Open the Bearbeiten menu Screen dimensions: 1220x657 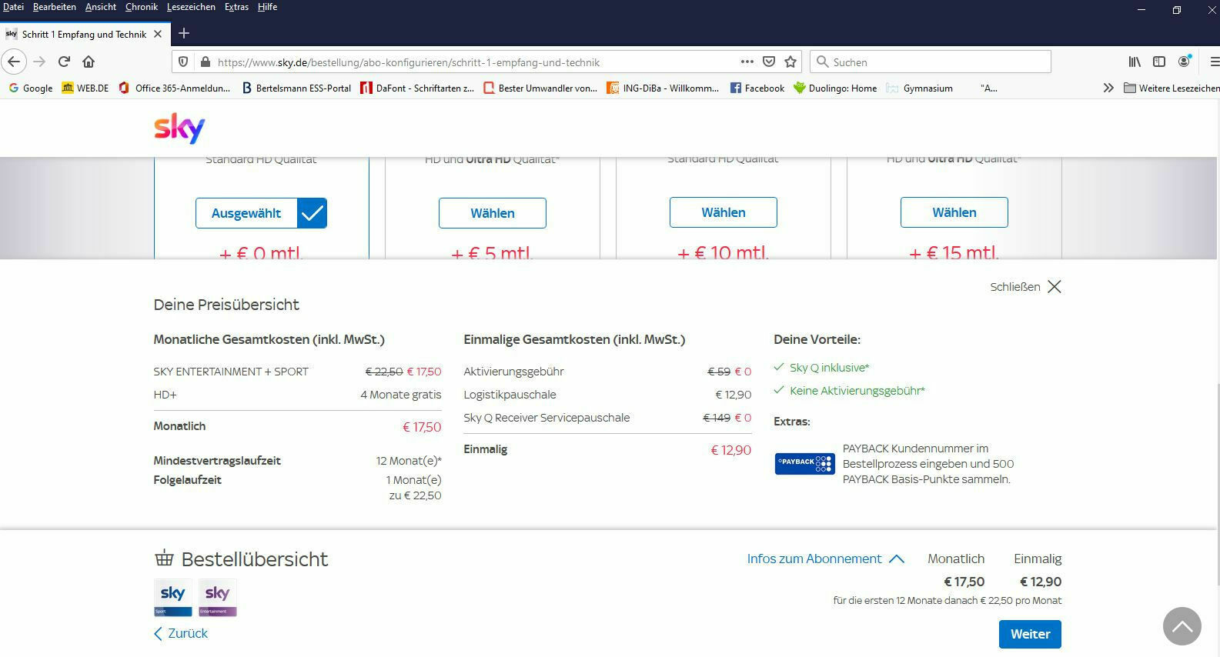(55, 7)
